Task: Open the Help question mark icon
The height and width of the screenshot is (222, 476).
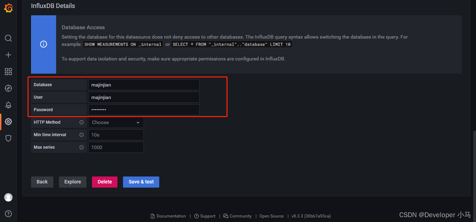Action: (8, 213)
